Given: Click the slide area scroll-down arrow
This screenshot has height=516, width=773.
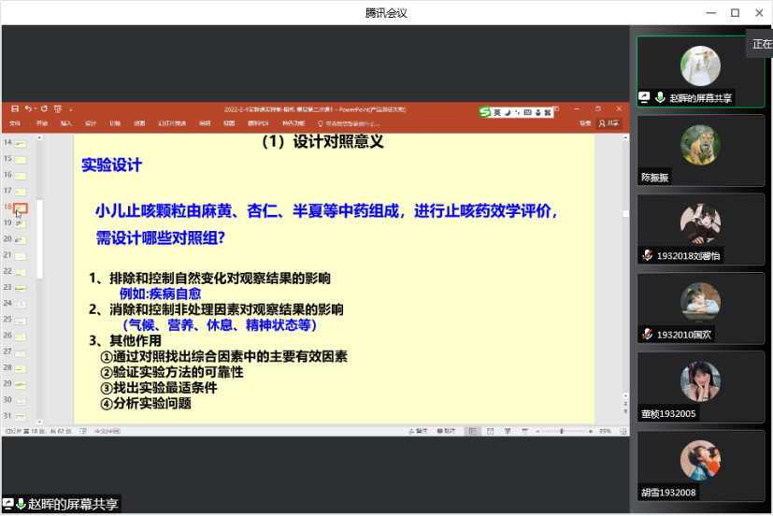Looking at the screenshot, I should (625, 395).
